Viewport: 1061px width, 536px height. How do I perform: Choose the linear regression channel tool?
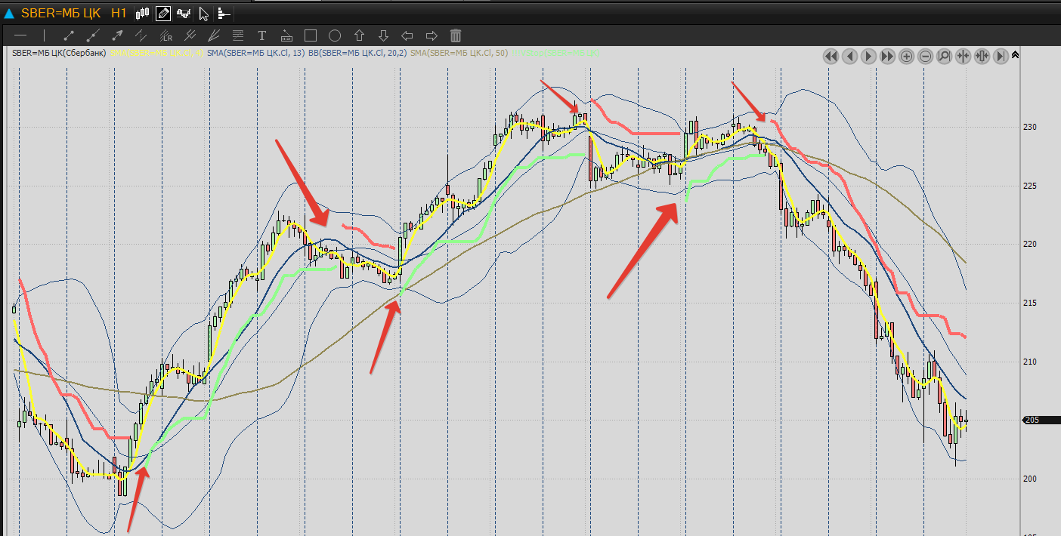click(165, 35)
